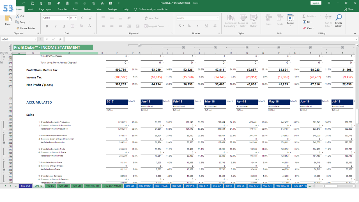
Task: Open the font size 14 dropdown
Action: (76, 18)
